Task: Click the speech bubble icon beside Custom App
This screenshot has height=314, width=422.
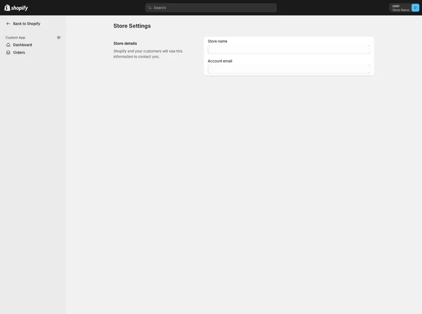Action: pyautogui.click(x=59, y=37)
